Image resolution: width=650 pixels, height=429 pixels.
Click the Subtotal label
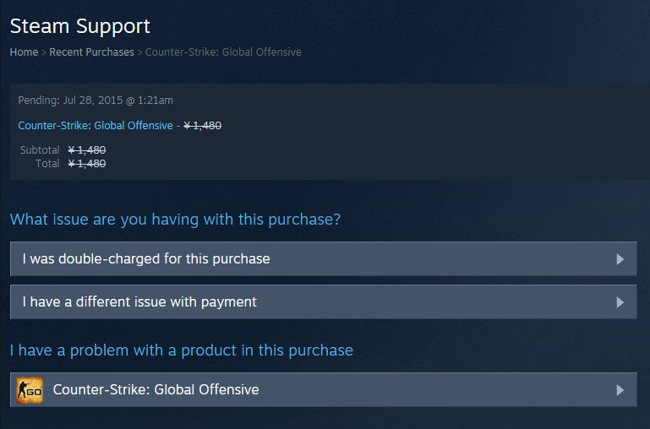point(40,150)
